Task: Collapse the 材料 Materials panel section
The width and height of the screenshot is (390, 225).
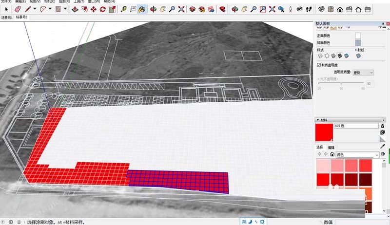Action: point(318,120)
